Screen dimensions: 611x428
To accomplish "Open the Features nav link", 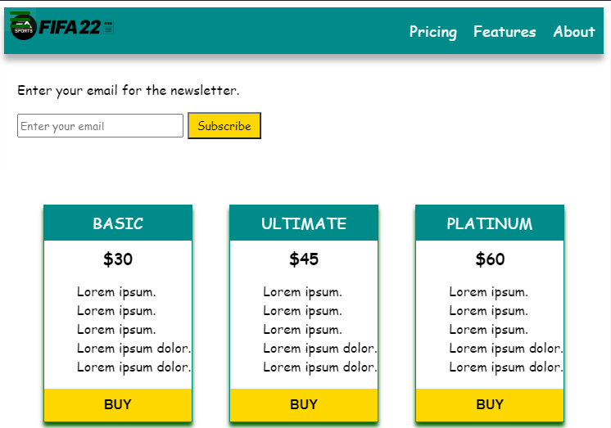I will pyautogui.click(x=505, y=32).
